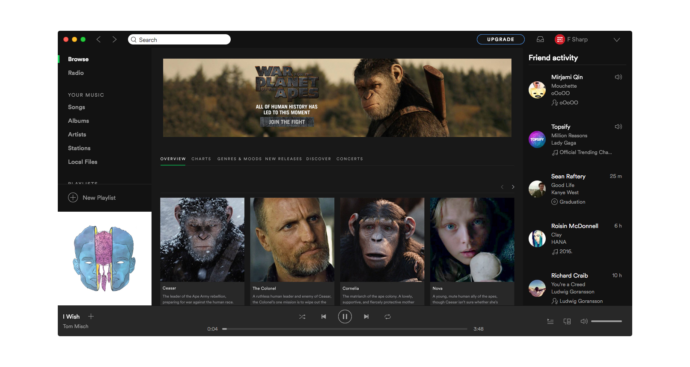Screen dimensions: 690x367
Task: Switch to the Overview tab
Action: (173, 159)
